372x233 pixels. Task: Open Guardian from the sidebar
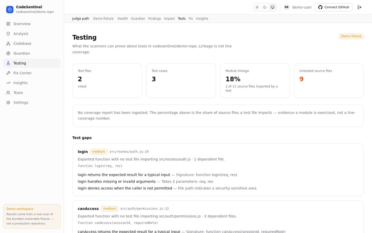tap(32, 53)
